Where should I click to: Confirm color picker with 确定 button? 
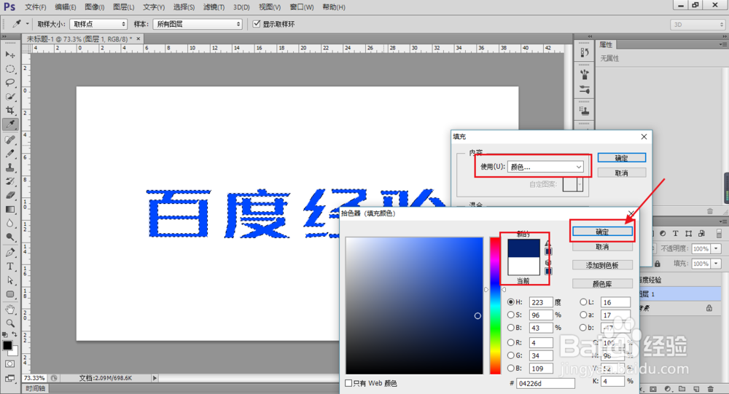pos(602,232)
